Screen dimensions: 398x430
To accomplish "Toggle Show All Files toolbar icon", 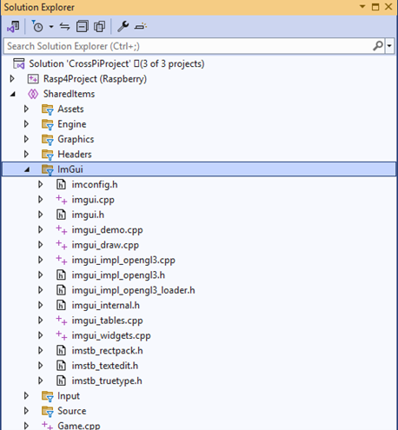I will 100,27.
